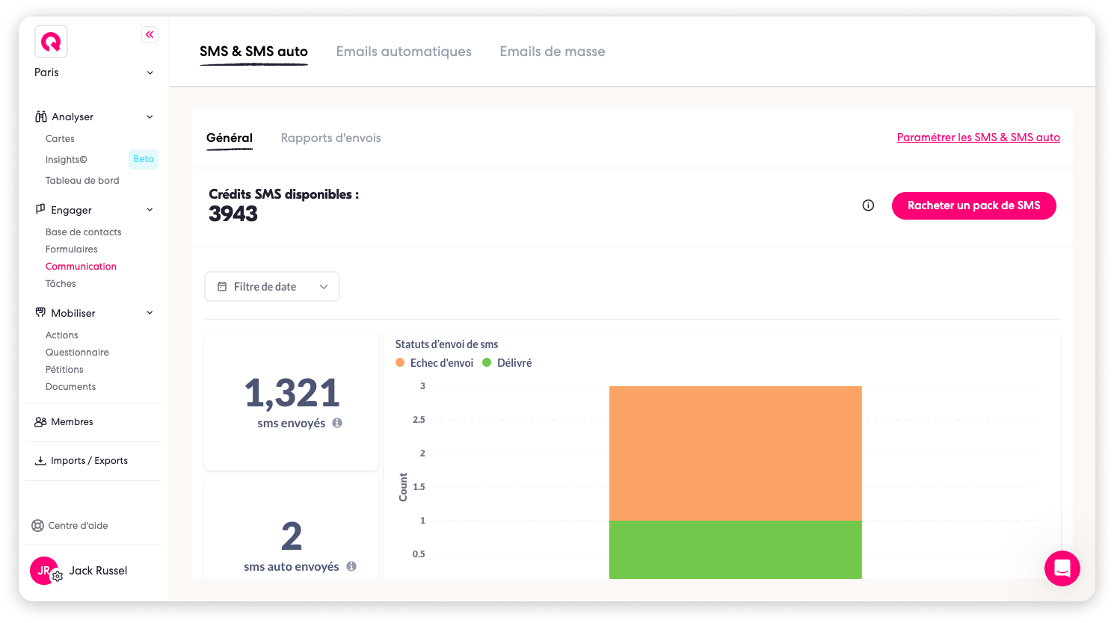Click the Imports / Exports download icon
The width and height of the screenshot is (1114, 623).
tap(40, 460)
